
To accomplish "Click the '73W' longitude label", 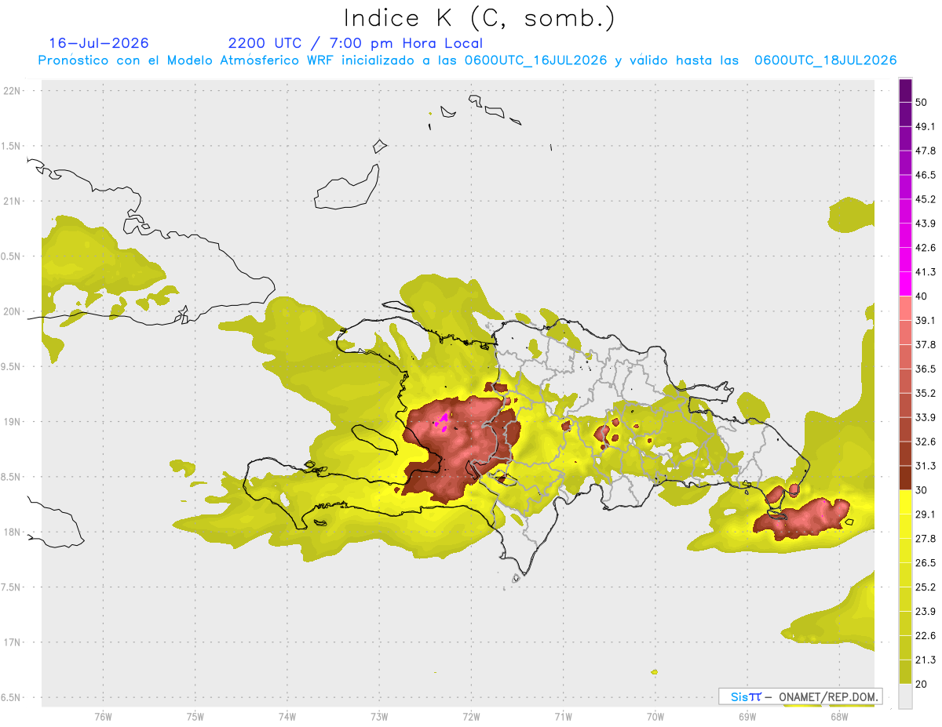I will [x=379, y=717].
